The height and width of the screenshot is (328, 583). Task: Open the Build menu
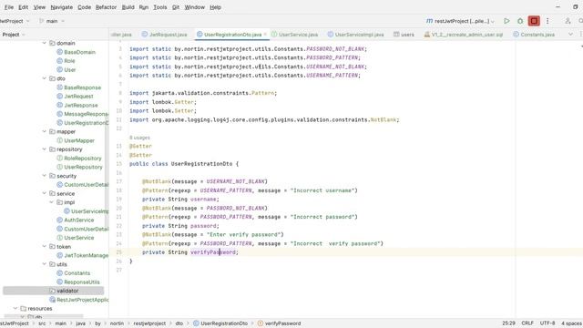[x=128, y=7]
